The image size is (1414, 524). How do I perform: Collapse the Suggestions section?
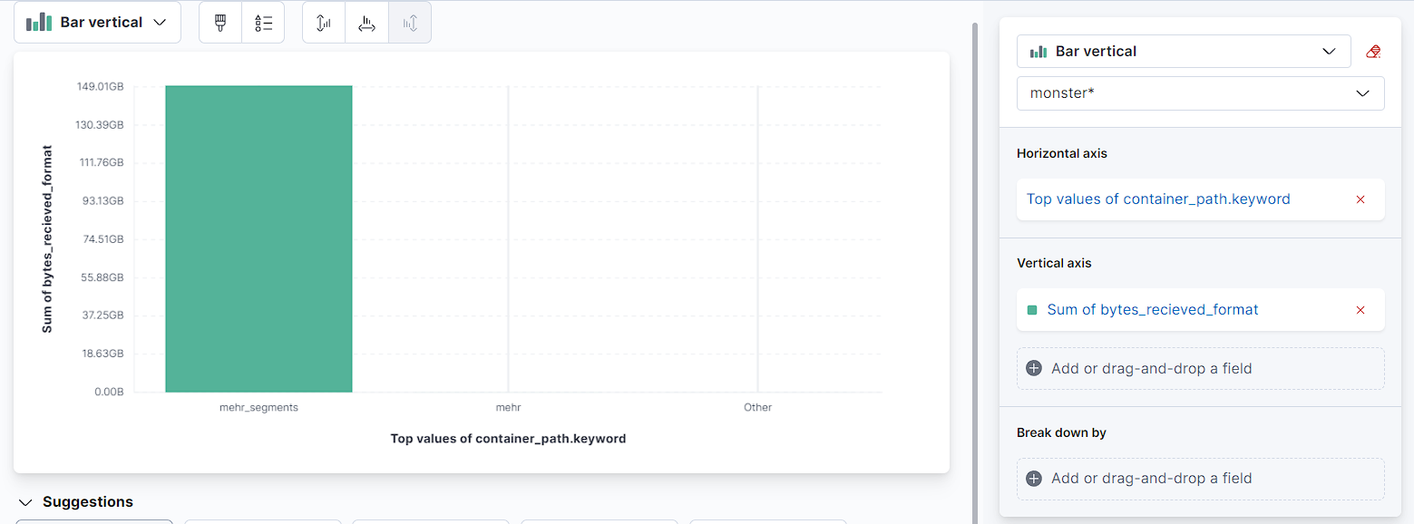(x=25, y=502)
